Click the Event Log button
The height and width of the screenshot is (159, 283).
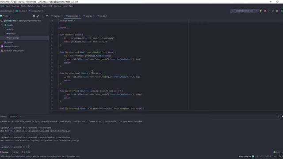[x=278, y=152]
